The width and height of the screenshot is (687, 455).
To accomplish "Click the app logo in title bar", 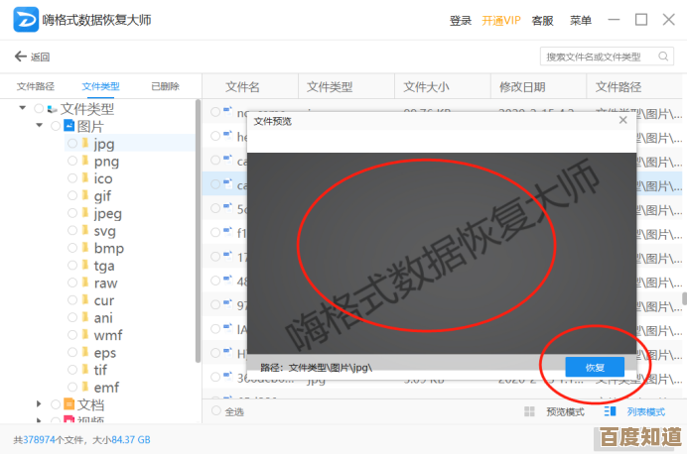I will click(25, 20).
